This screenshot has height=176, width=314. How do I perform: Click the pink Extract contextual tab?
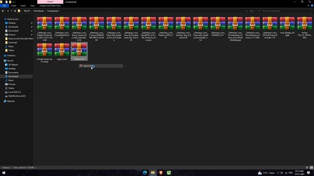50,2
